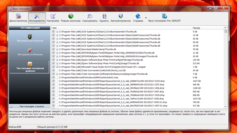Open the Справка help book
Viewport: 237px width, 133px height.
138,18
